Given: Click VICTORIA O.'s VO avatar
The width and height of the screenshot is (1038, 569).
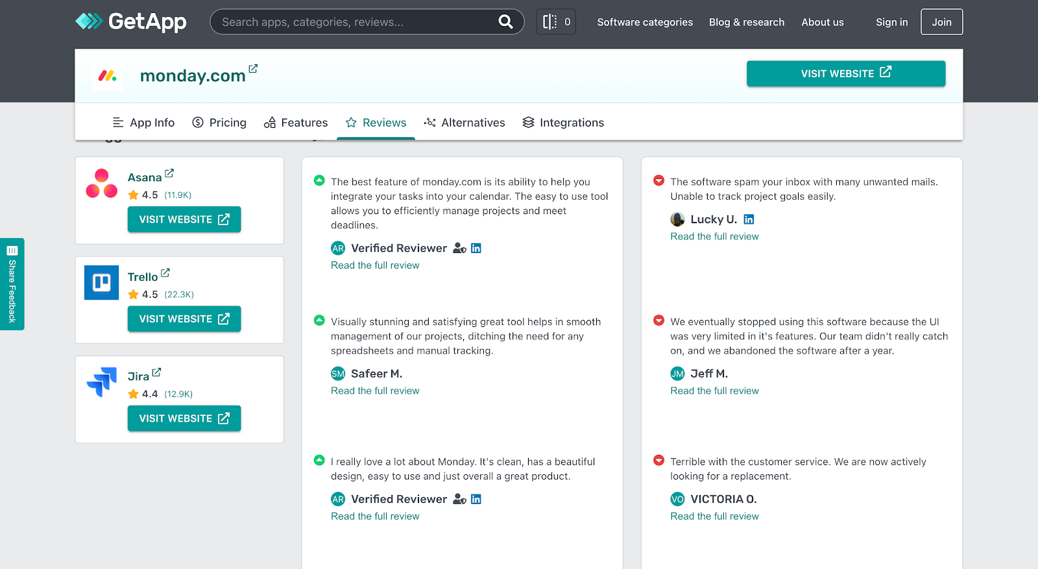Looking at the screenshot, I should pyautogui.click(x=677, y=499).
